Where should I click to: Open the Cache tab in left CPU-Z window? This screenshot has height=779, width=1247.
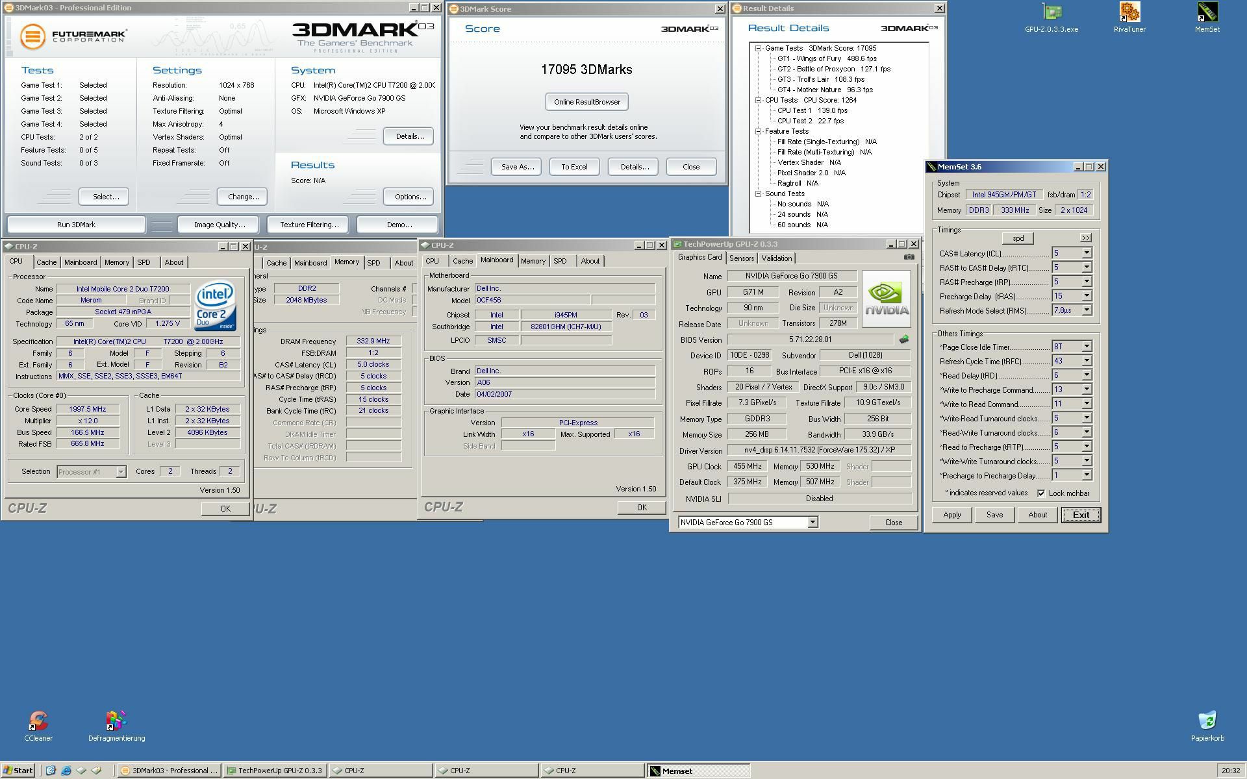pyautogui.click(x=46, y=262)
